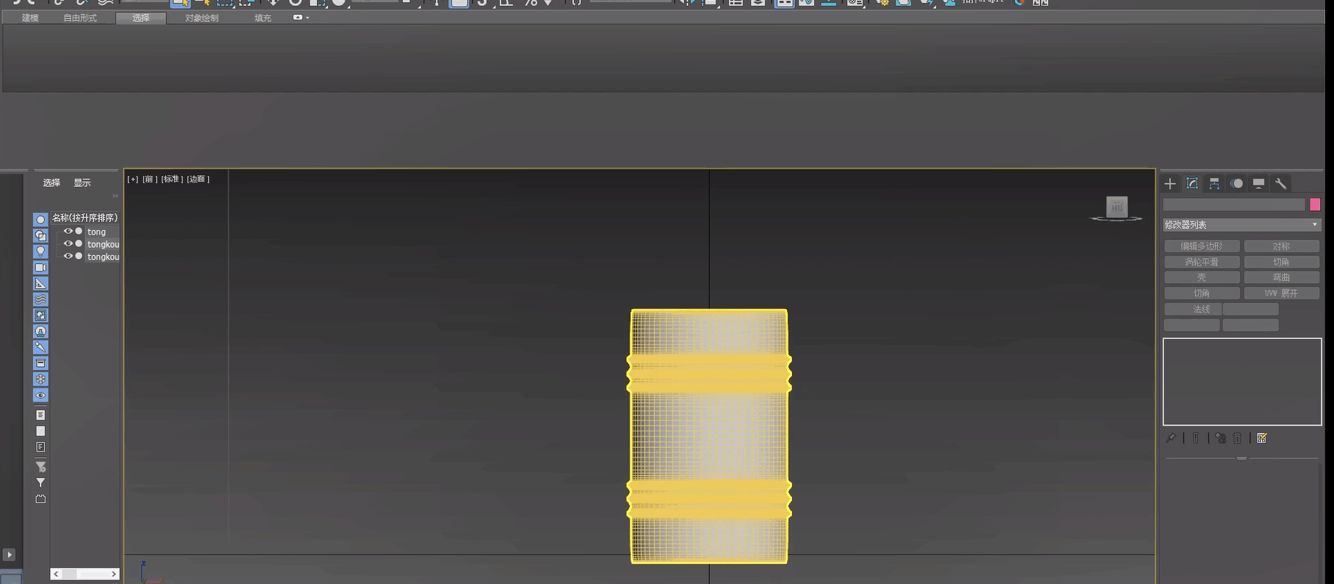Open the Hierarchy command panel tab

[x=1214, y=184]
